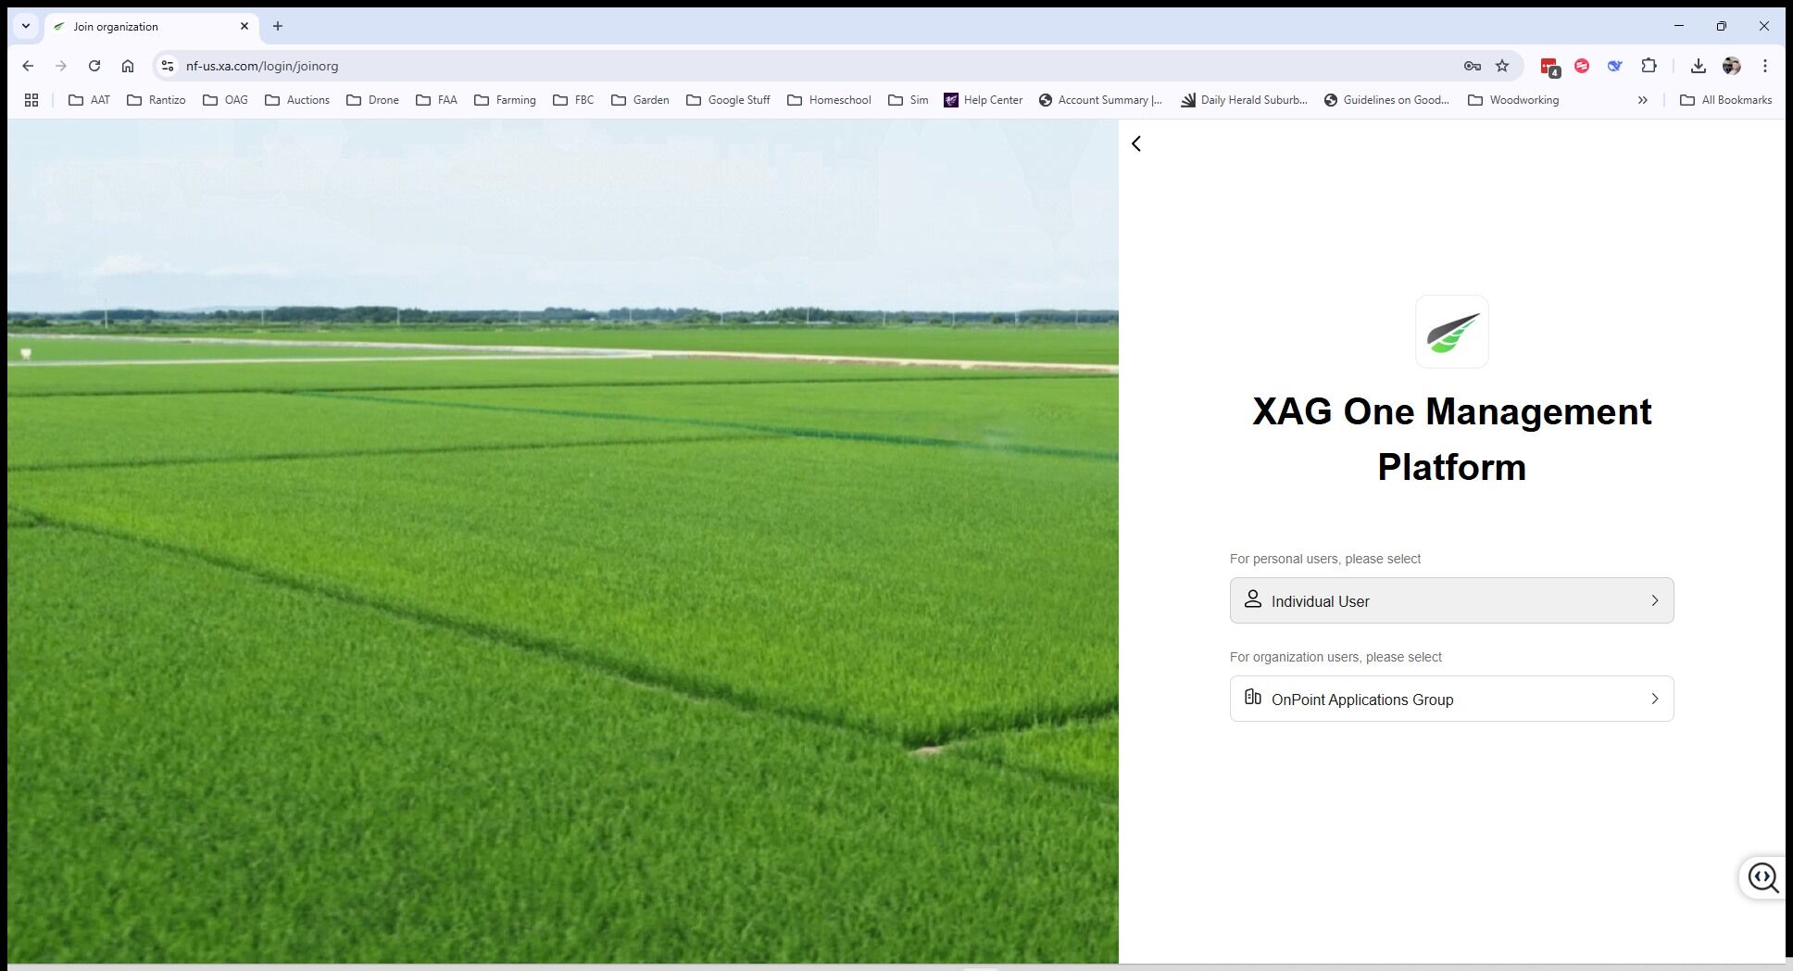Open the Chrome three-dot menu
This screenshot has width=1793, height=971.
pyautogui.click(x=1764, y=66)
